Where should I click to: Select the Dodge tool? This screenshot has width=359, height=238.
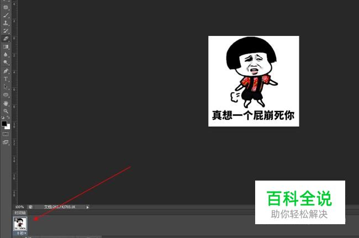[x=6, y=62]
